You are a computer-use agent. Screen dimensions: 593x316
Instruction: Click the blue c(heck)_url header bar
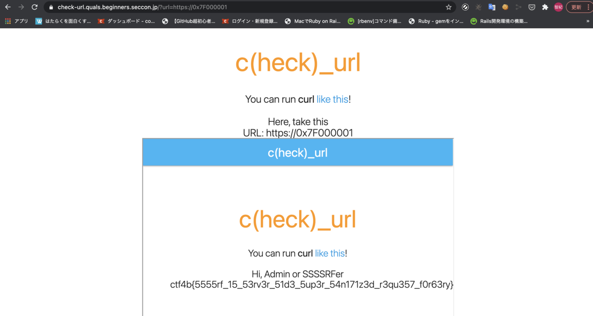click(297, 153)
